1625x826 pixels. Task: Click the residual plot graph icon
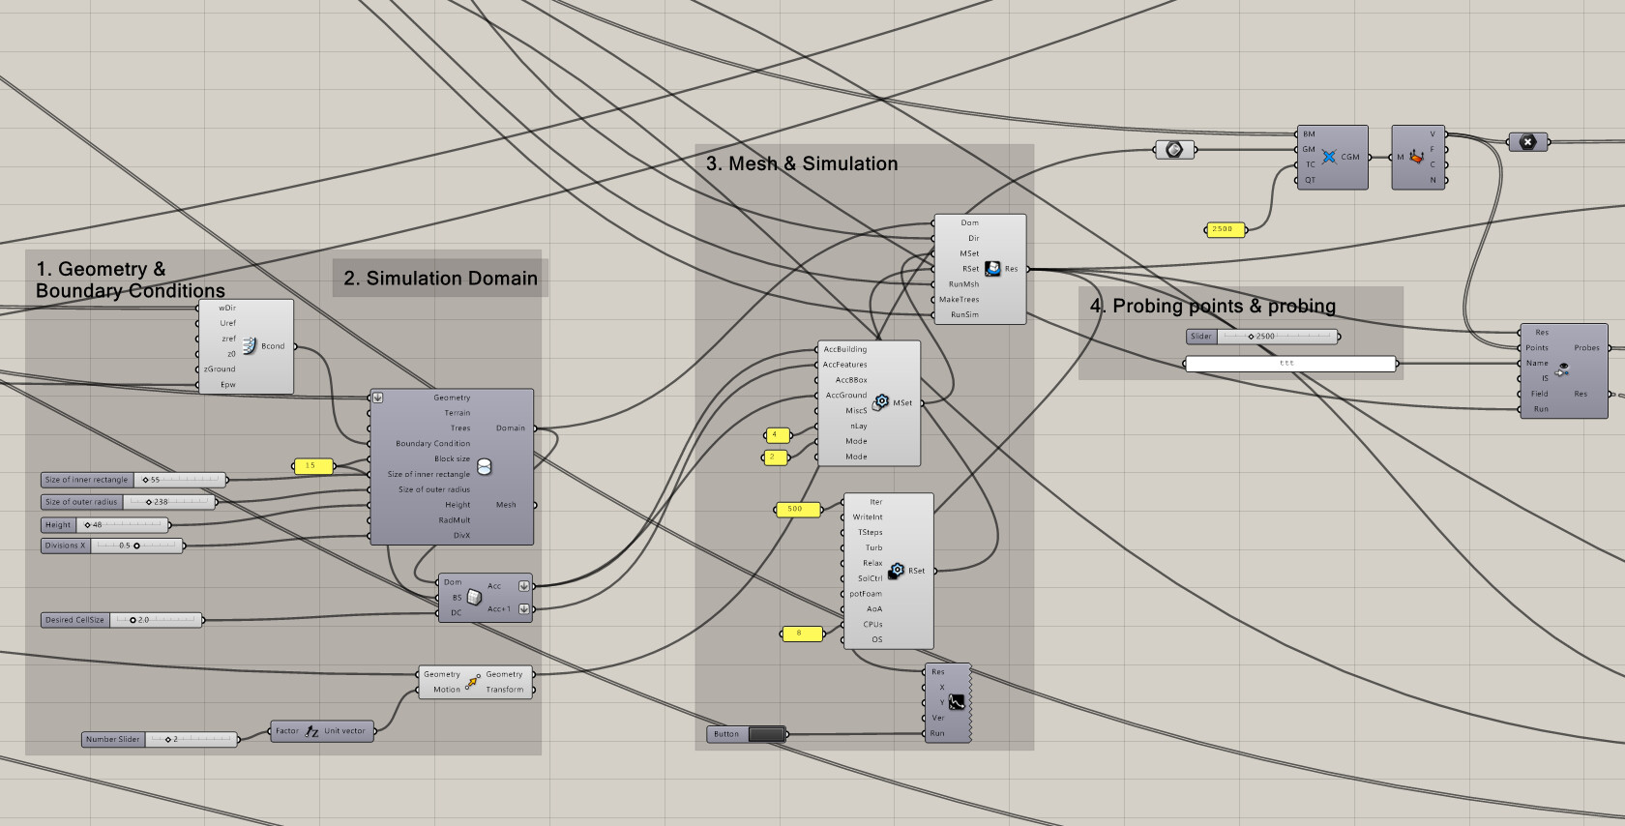click(956, 702)
